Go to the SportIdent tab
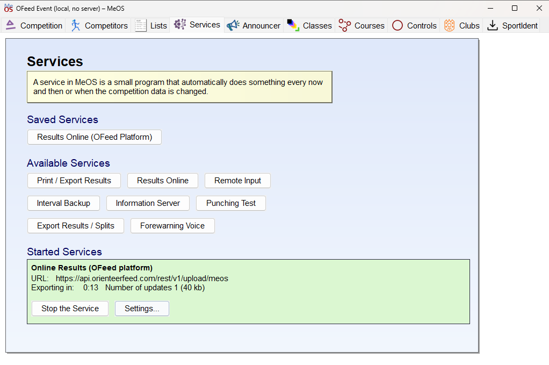Screen dimensions: 549x365 [x=512, y=26]
